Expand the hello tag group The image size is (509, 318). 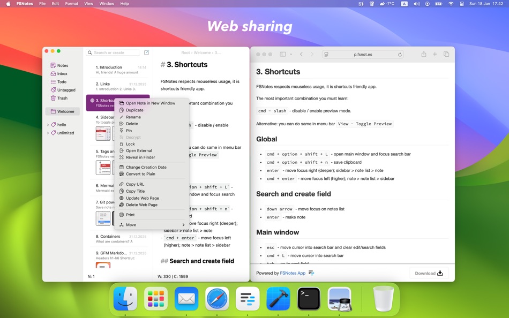[x=48, y=124]
